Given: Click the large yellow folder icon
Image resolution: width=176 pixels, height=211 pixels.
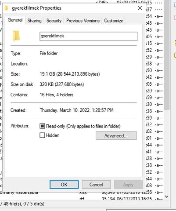Looking at the screenshot, I should click(16, 36).
